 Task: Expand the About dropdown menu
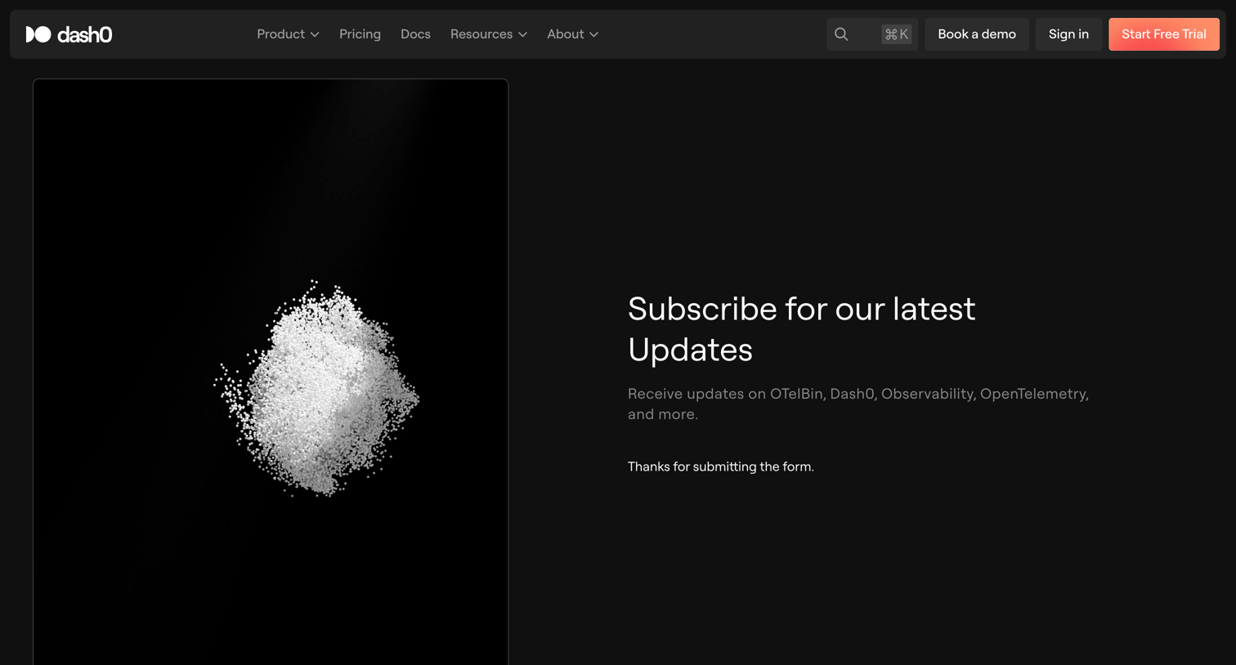pos(572,34)
